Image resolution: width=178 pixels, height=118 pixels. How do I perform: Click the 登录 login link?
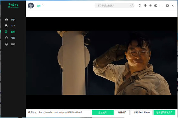(39, 6)
